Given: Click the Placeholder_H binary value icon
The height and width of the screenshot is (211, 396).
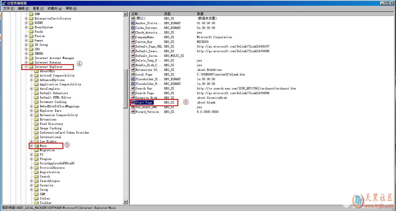Looking at the screenshot, I should tap(133, 79).
